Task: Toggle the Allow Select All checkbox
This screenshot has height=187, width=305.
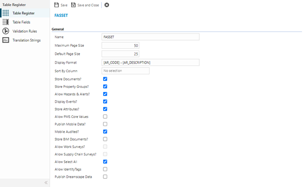Action: click(x=105, y=162)
